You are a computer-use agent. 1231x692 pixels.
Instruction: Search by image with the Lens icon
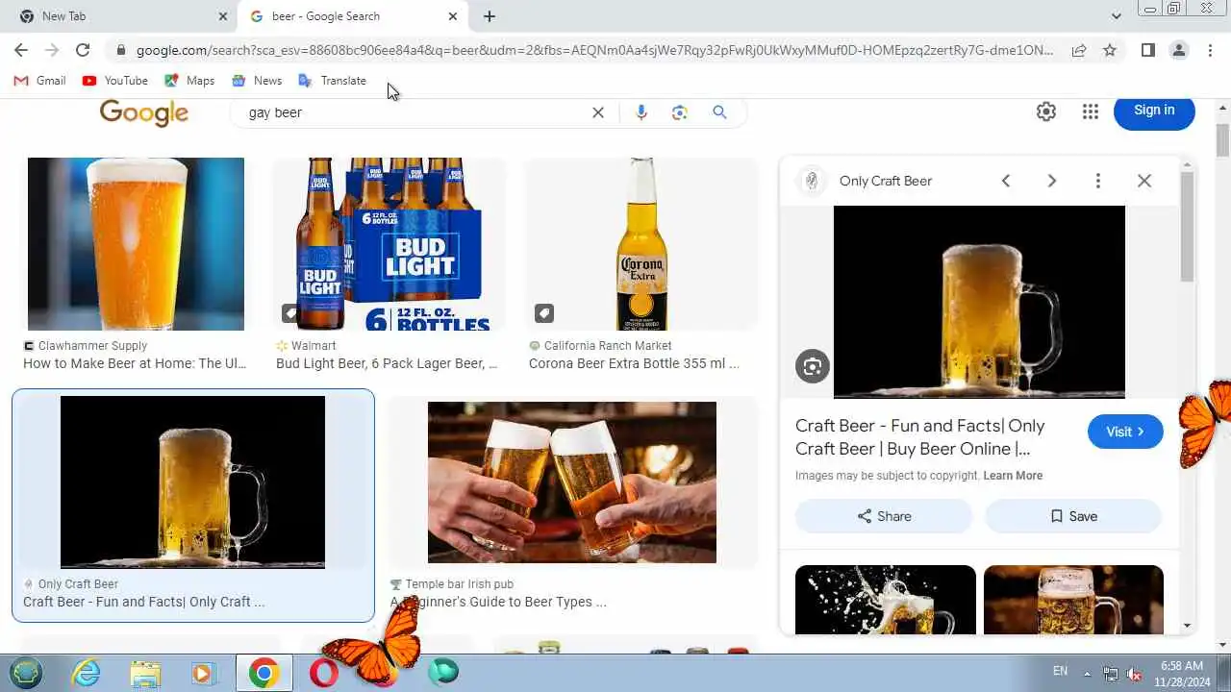(x=680, y=112)
